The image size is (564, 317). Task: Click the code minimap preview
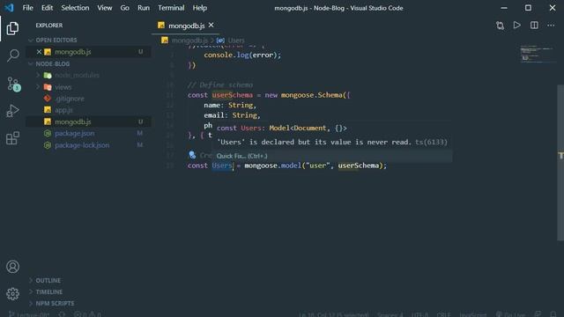537,54
